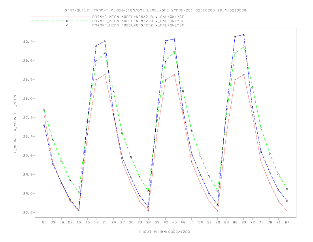
Task: Click the y-axis tick value 26.4
Action: (x=27, y=136)
